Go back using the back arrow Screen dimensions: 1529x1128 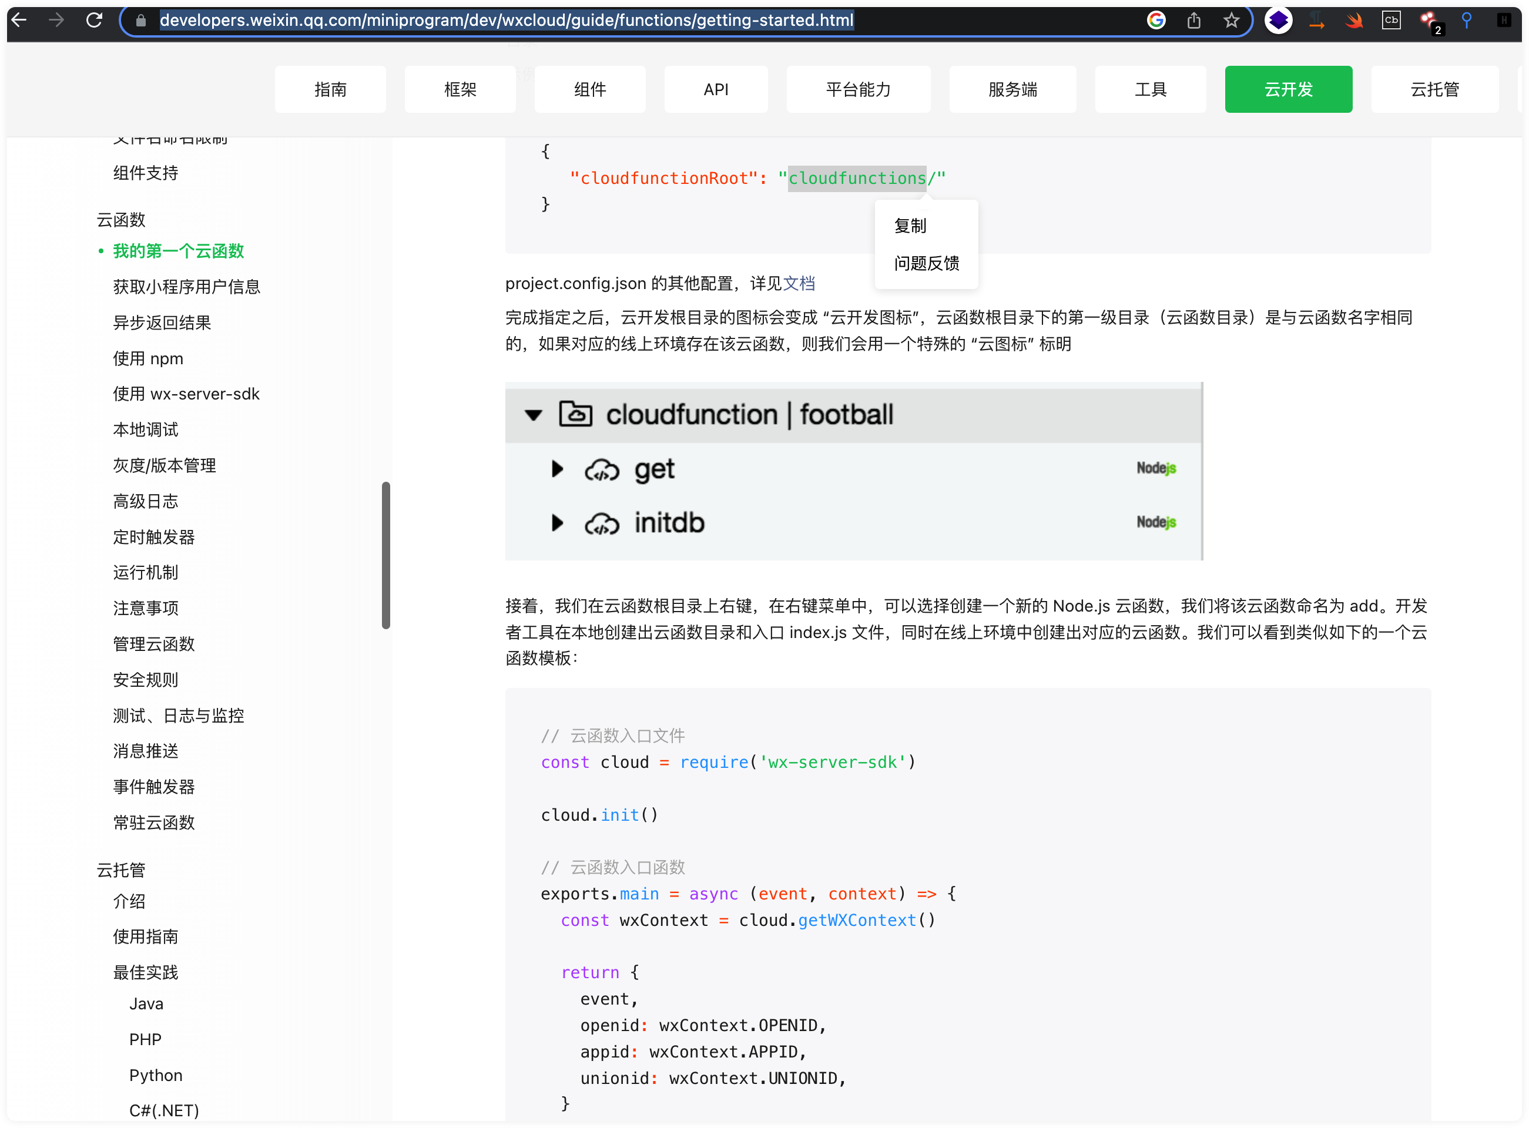coord(19,21)
